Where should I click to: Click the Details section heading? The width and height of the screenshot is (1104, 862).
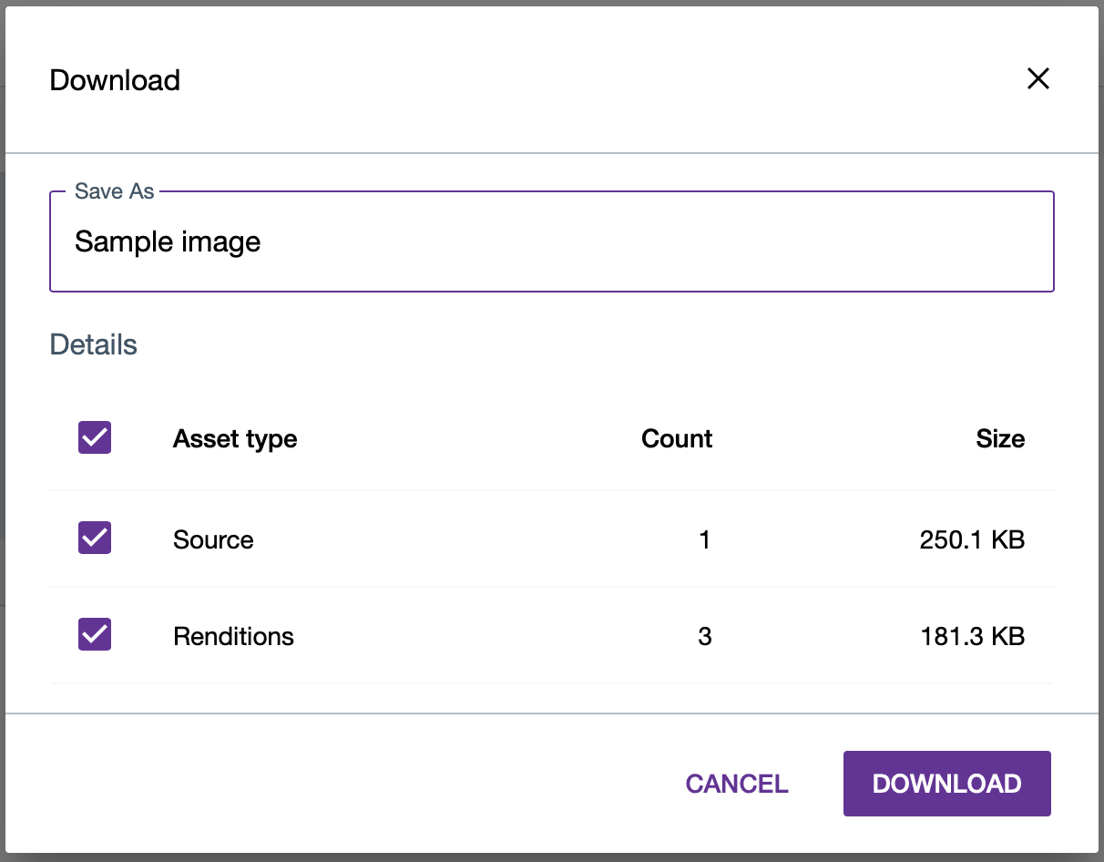click(x=93, y=344)
